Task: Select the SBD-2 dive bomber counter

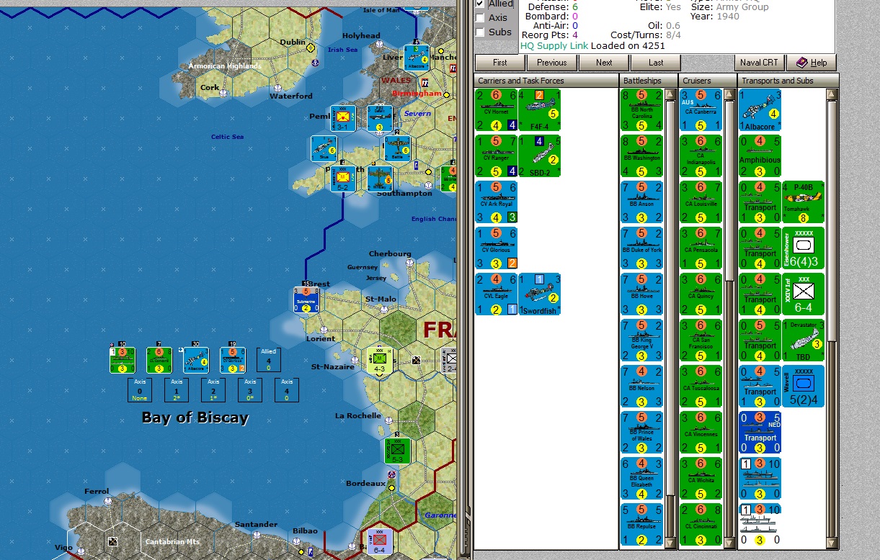Action: 538,156
